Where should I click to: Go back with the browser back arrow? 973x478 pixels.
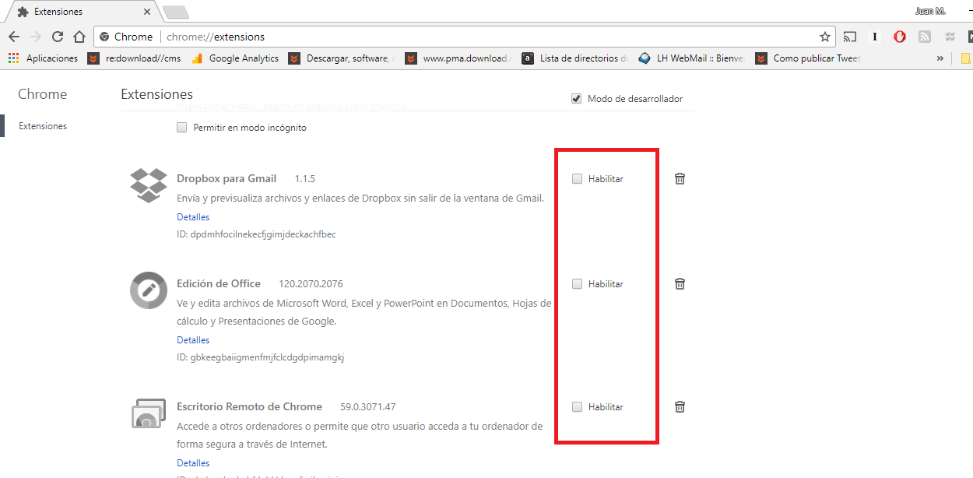[14, 37]
